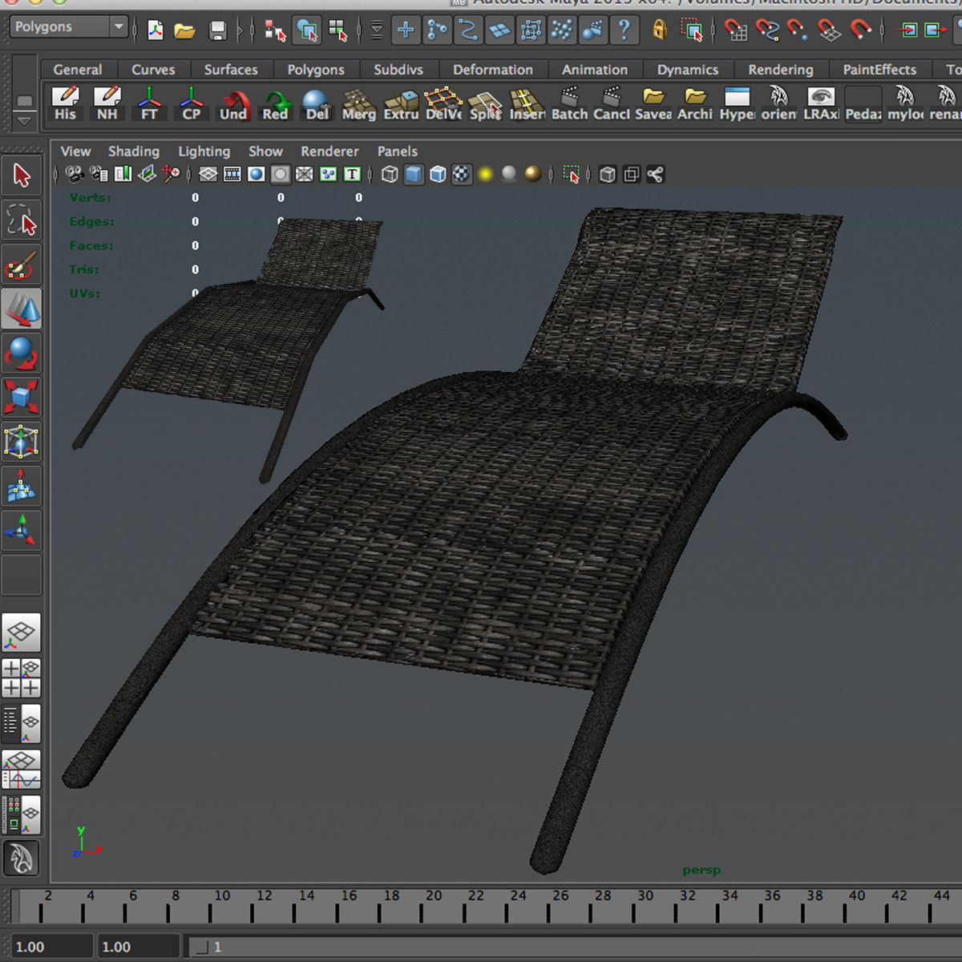
Task: Click the Extru extrude shelf button
Action: [x=401, y=103]
